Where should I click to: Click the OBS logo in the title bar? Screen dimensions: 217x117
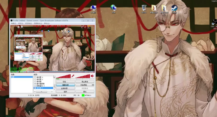coord(12,20)
